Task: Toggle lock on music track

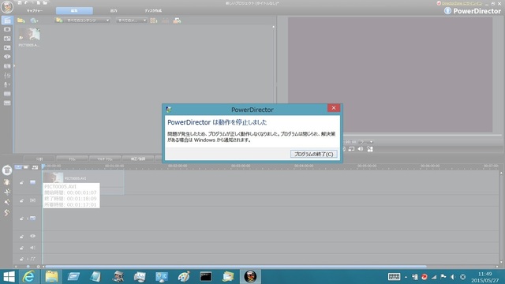Action: pos(21,259)
